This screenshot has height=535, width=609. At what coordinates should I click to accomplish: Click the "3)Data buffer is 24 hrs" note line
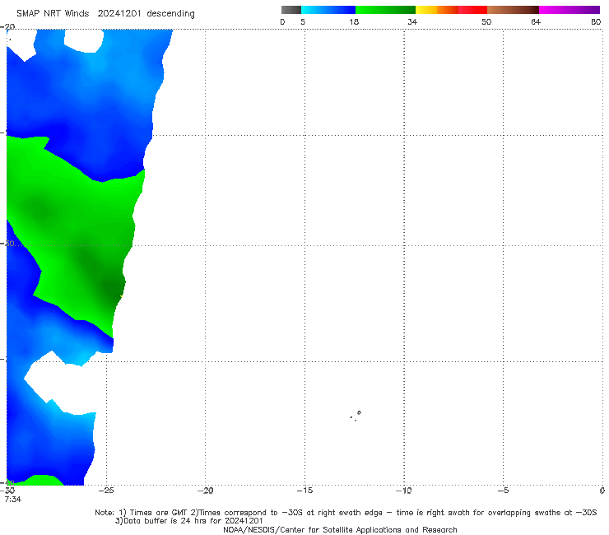188,521
